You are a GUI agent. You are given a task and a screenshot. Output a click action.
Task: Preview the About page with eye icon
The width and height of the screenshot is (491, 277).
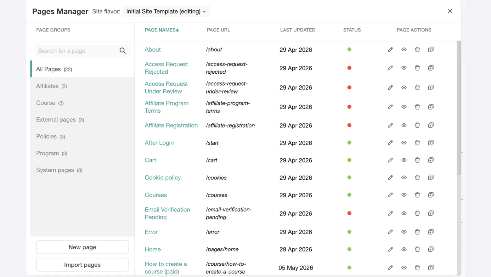click(x=404, y=49)
